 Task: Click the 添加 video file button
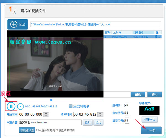18,24
